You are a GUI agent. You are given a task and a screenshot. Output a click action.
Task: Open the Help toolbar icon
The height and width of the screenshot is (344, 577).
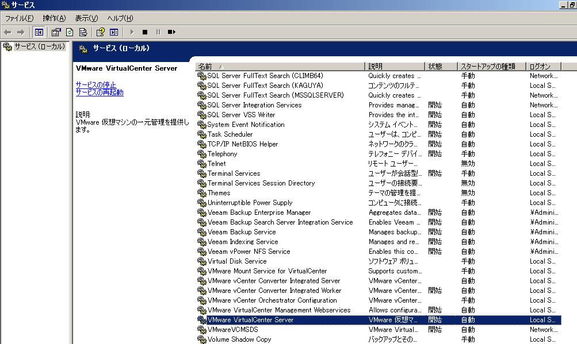click(101, 32)
